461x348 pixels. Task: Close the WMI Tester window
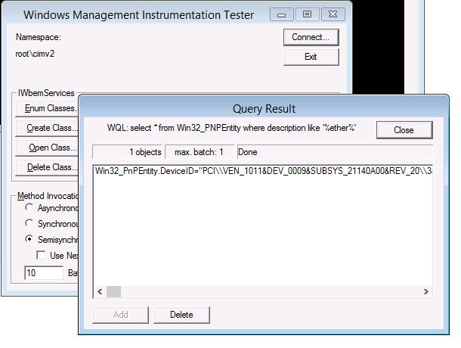click(333, 14)
